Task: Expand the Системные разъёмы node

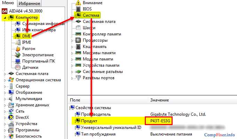Action: [72, 72]
